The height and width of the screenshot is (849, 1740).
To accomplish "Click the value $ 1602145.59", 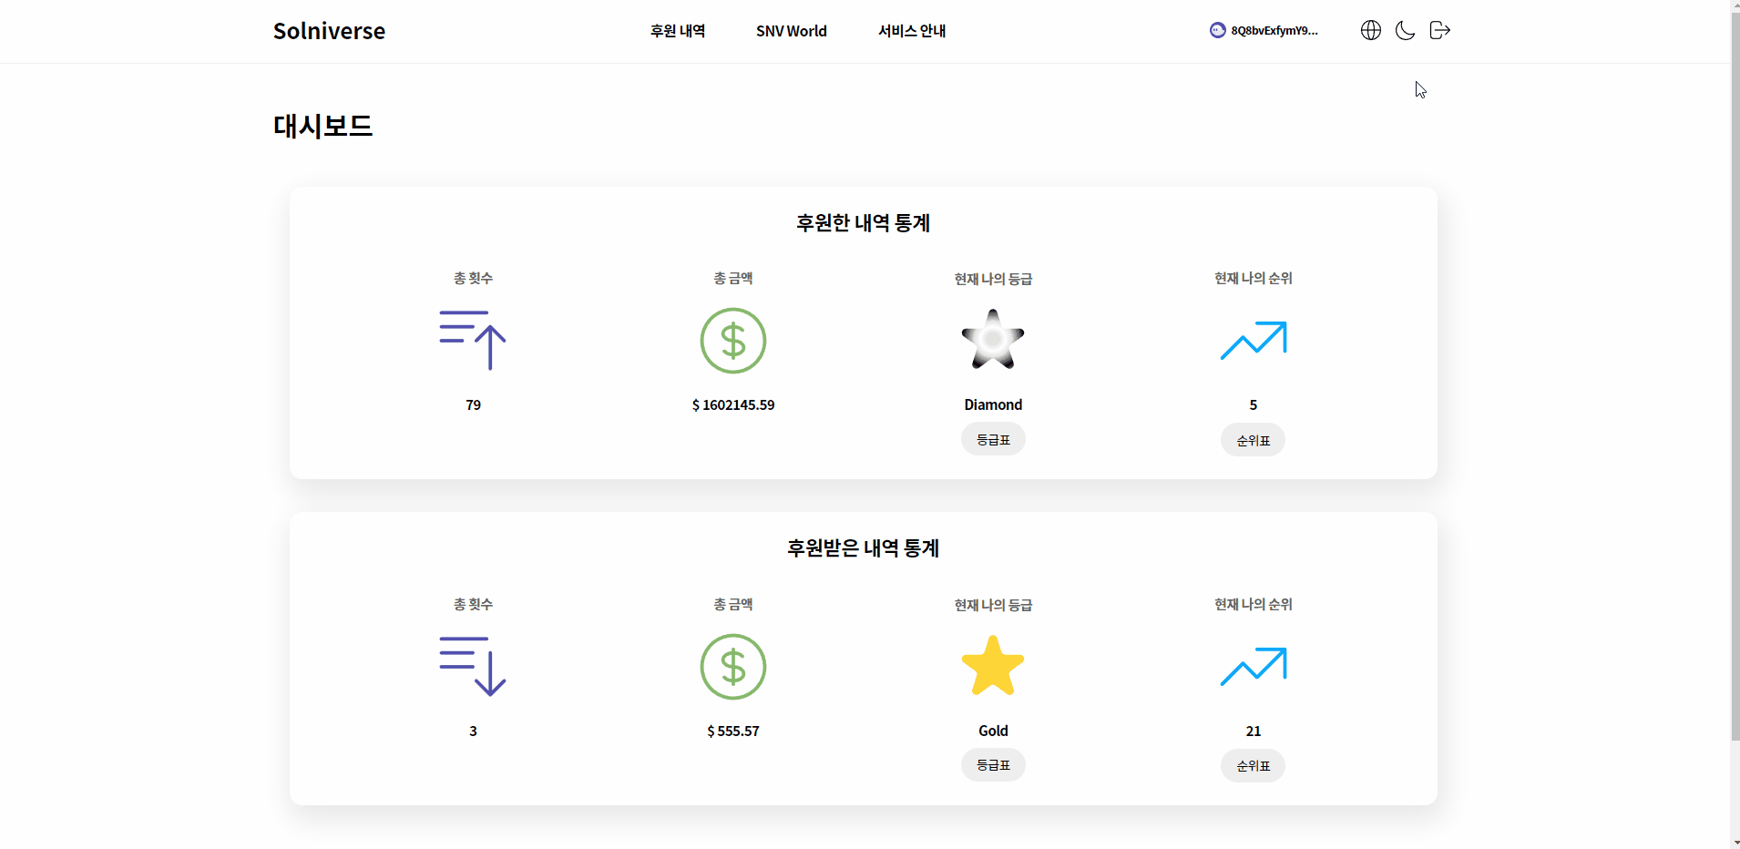I will [733, 404].
